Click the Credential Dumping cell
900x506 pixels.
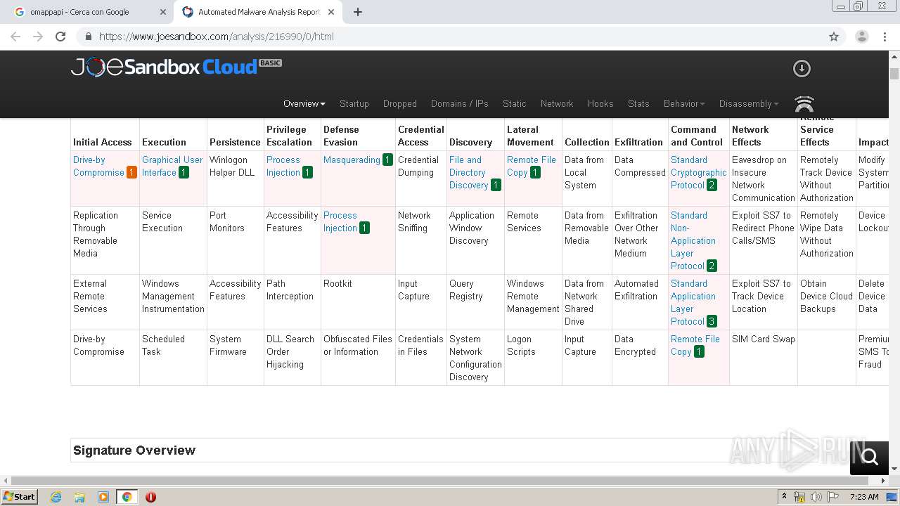click(420, 179)
